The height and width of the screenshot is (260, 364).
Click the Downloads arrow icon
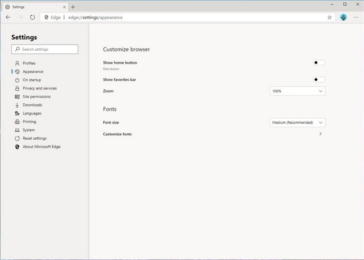click(17, 105)
